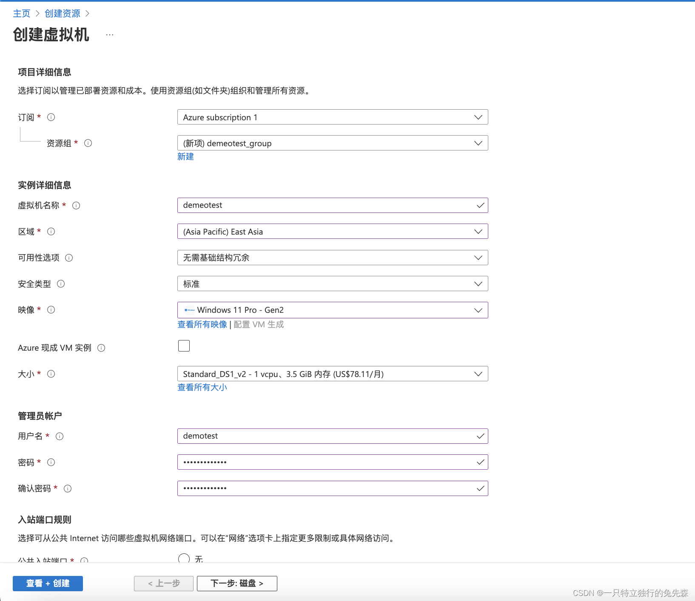This screenshot has width=695, height=601.
Task: Open the ellipsis menu beside 创建虚拟机 title
Action: pos(110,35)
